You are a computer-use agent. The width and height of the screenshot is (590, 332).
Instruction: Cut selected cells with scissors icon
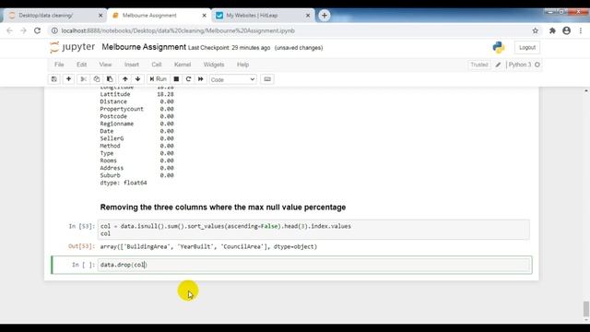84,79
